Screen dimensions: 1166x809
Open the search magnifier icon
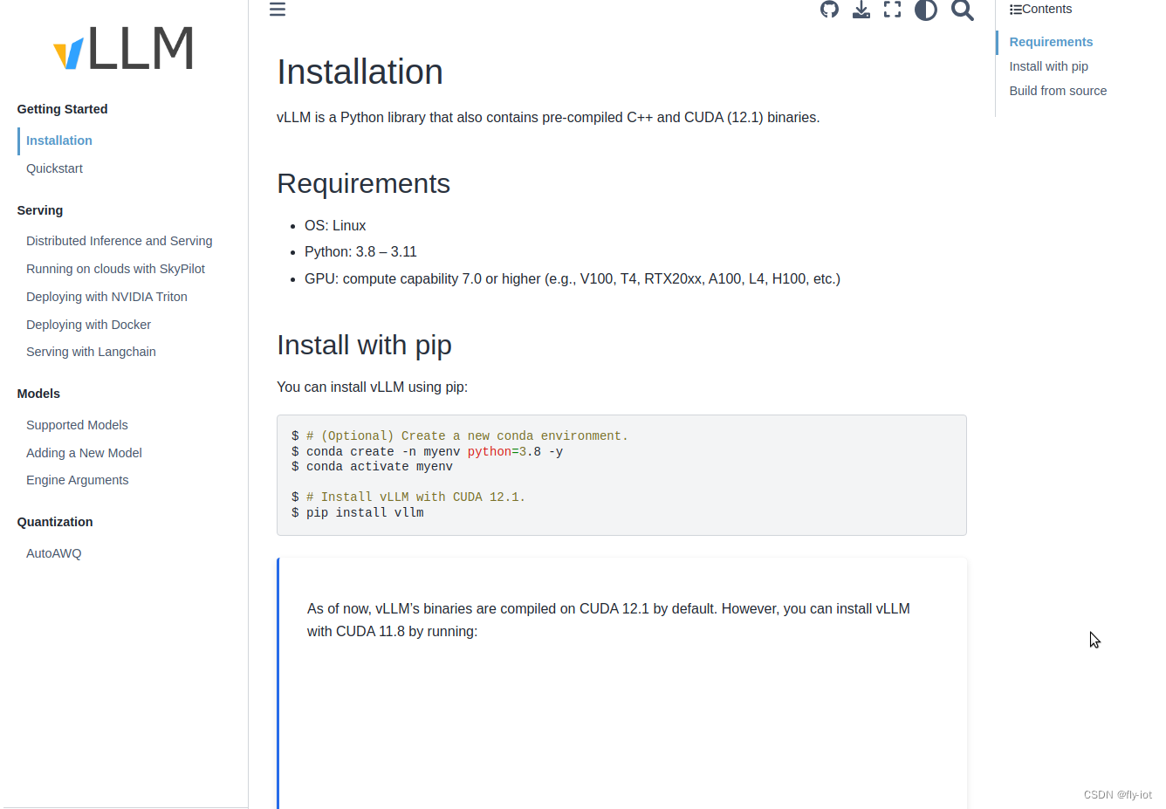(962, 10)
